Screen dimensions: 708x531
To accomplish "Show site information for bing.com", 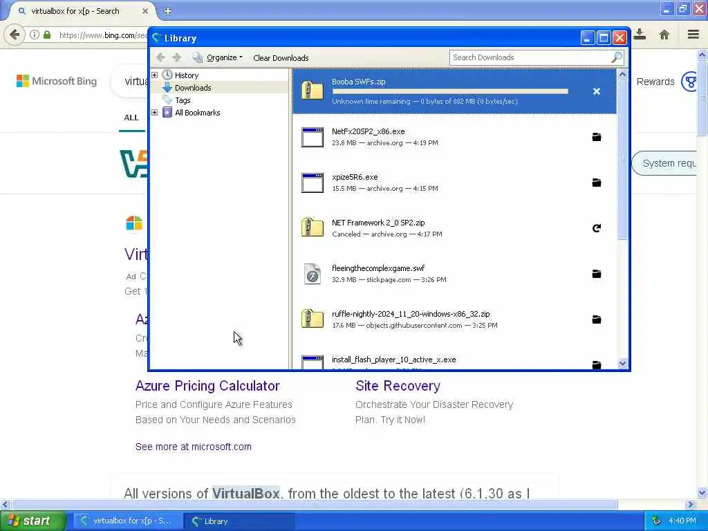I will coord(35,35).
